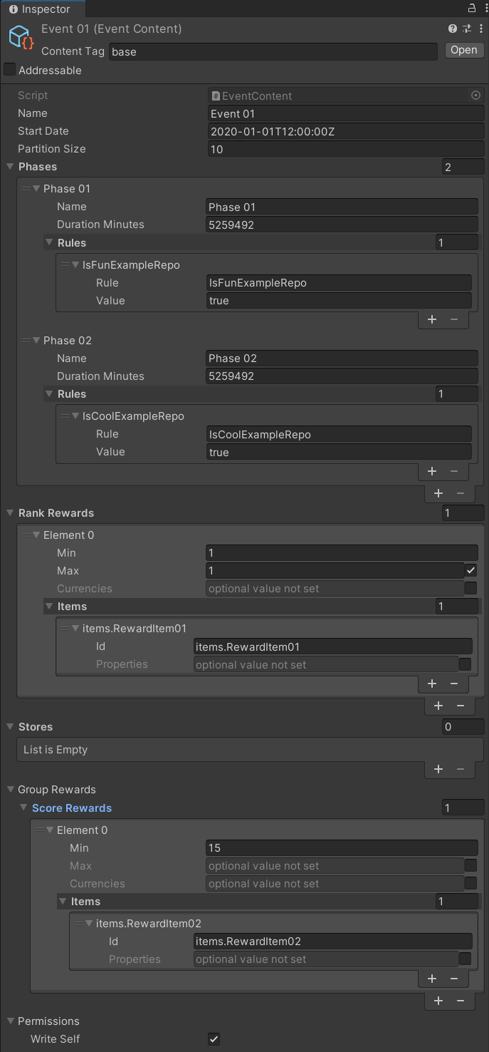The width and height of the screenshot is (489, 1052).
Task: Click the Inspector lock icon
Action: 471,9
